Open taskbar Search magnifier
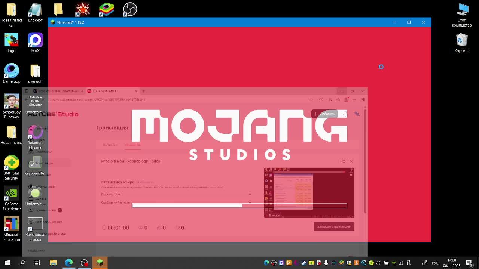 pyautogui.click(x=22, y=263)
